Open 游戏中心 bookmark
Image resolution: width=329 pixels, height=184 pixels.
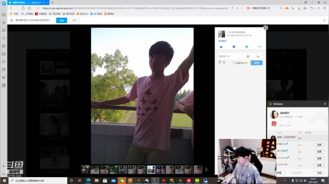82,14
